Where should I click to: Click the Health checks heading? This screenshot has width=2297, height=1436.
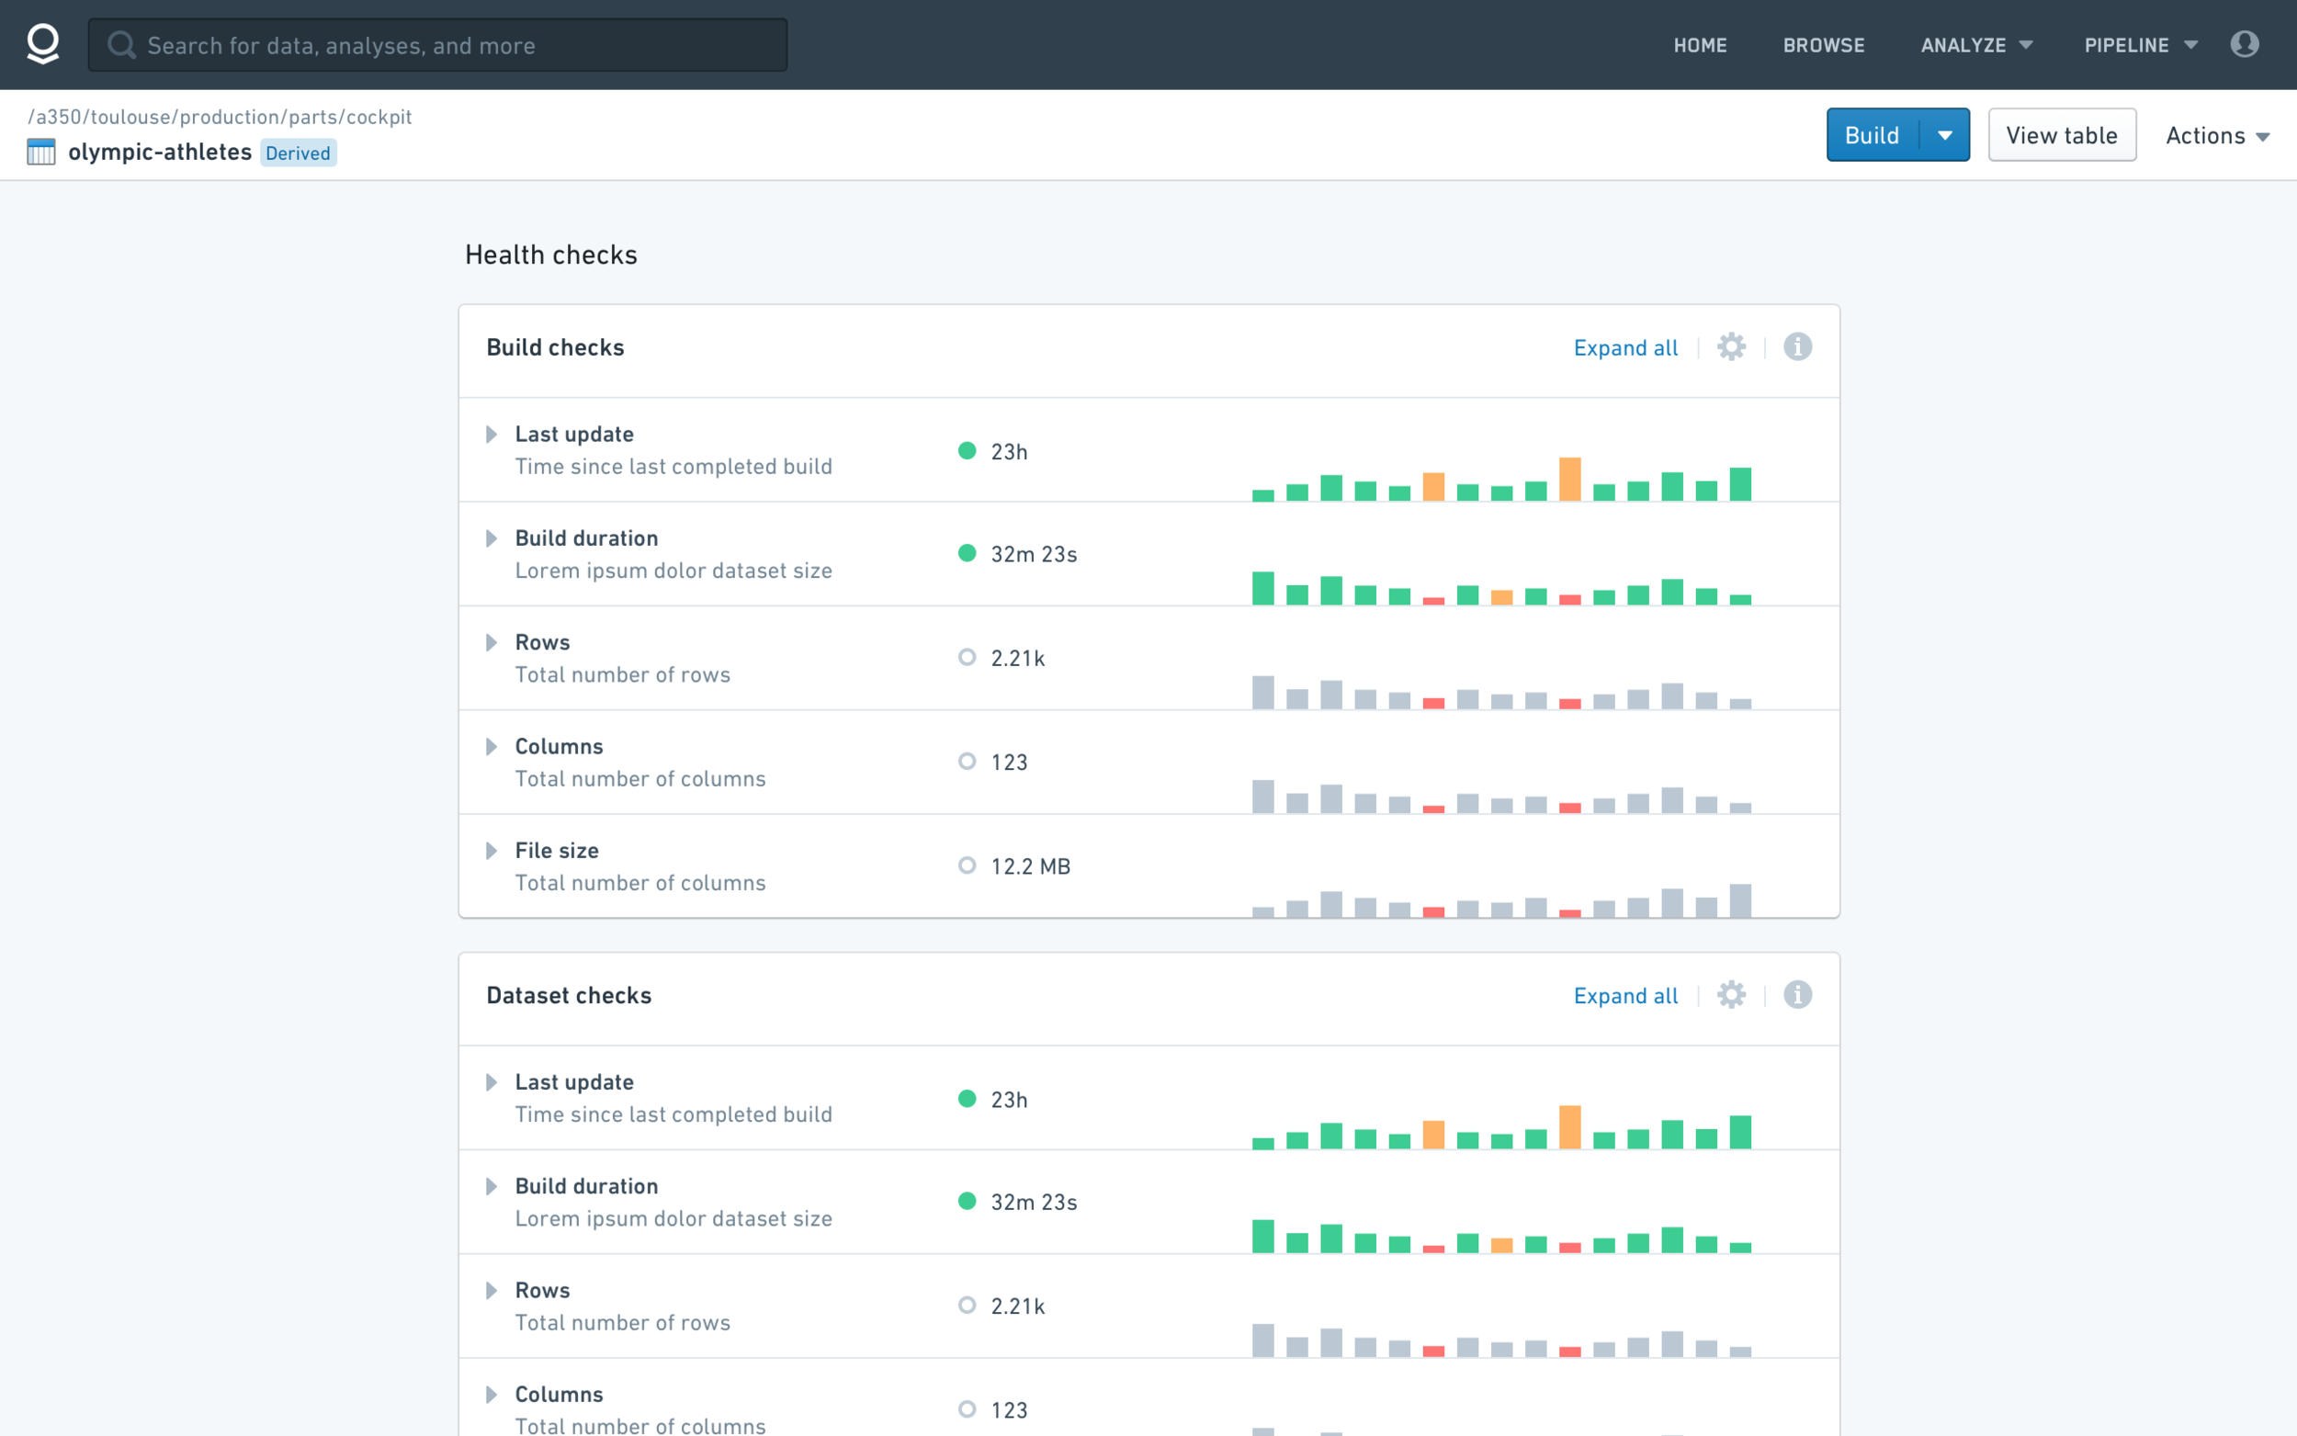[x=550, y=254]
